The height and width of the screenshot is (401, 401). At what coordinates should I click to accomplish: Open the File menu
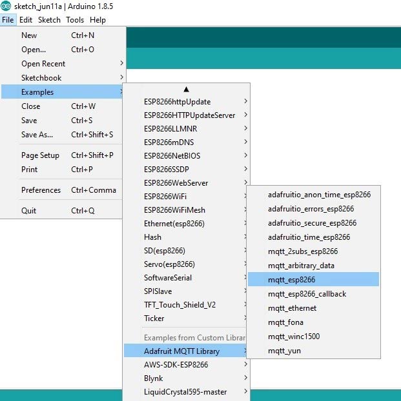[8, 20]
